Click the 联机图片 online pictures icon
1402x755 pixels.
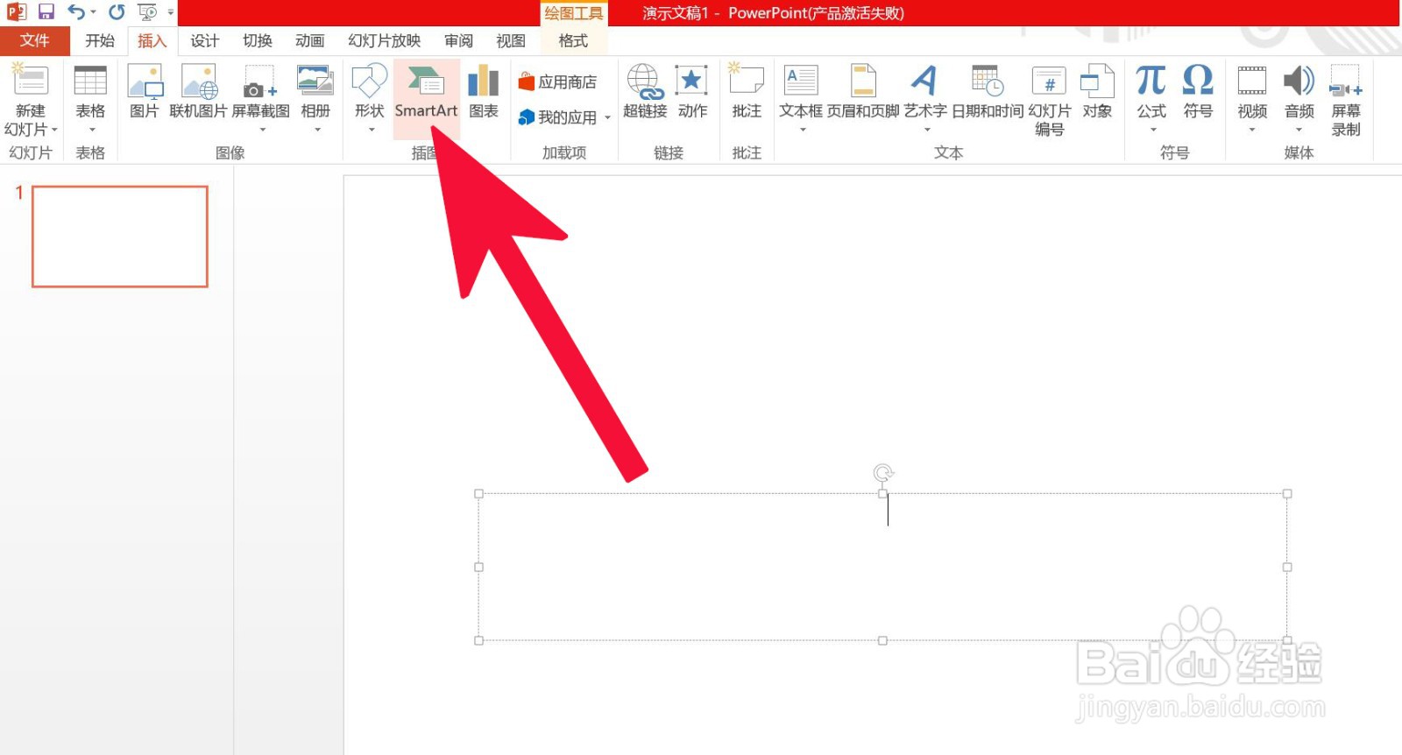199,92
